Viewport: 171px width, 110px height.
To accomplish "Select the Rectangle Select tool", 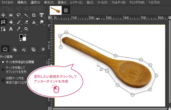I will (x=11, y=15).
